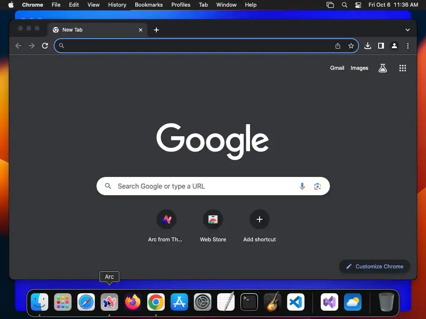Open Search Labs flask icon
426x319 pixels.
click(383, 68)
